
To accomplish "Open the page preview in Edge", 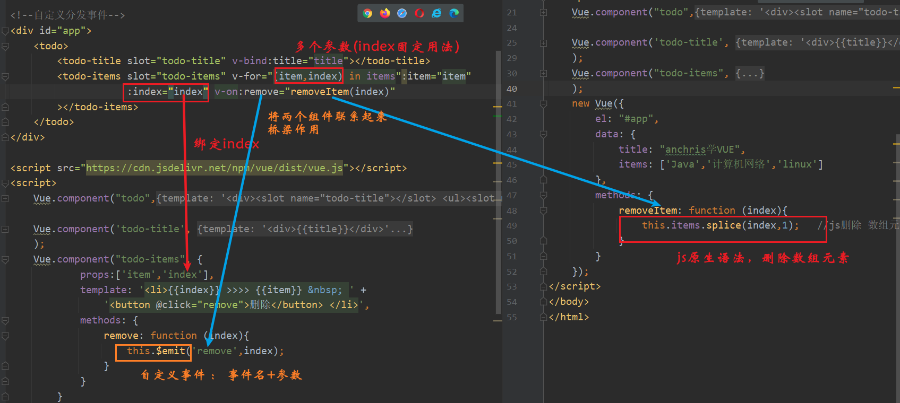I will click(x=454, y=13).
